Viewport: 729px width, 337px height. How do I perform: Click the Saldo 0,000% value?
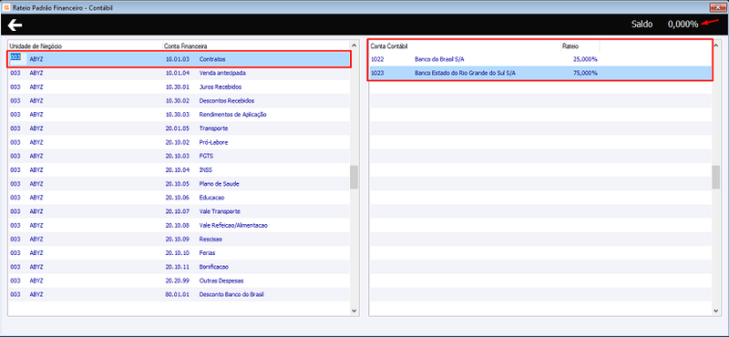tap(683, 25)
